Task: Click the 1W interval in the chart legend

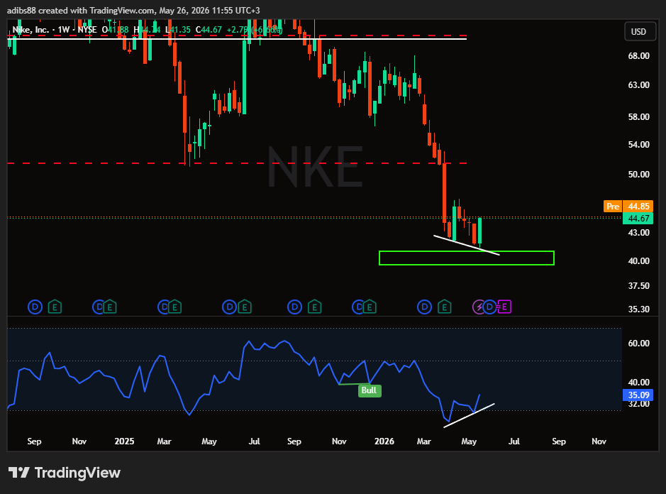Action: pos(63,30)
